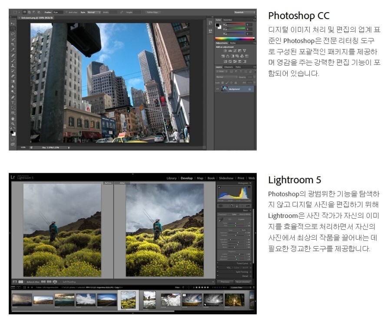Select the Brush tool in Photoshop toolbar
This screenshot has height=333, width=391.
point(13,60)
